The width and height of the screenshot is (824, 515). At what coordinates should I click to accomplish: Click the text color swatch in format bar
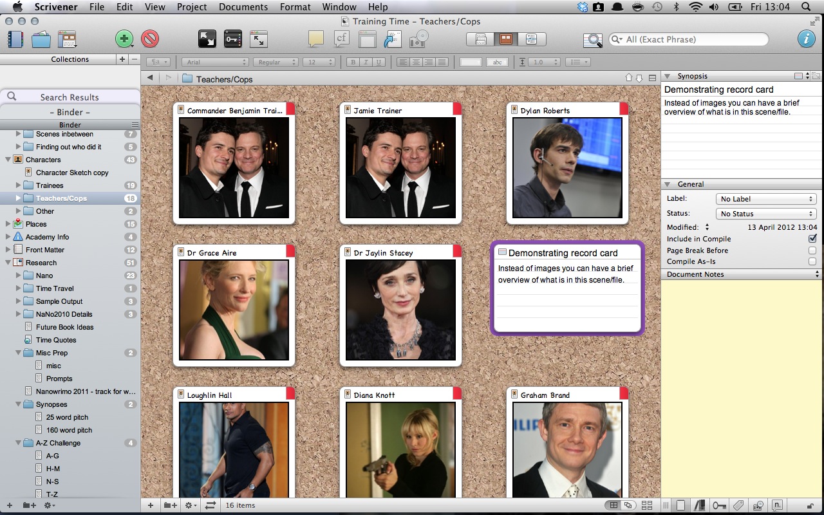click(x=471, y=62)
